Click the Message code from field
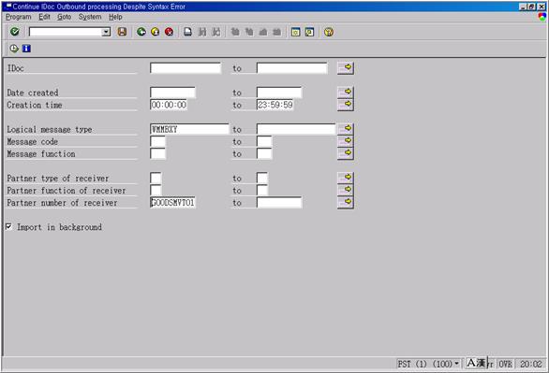This screenshot has width=549, height=373. [x=158, y=141]
